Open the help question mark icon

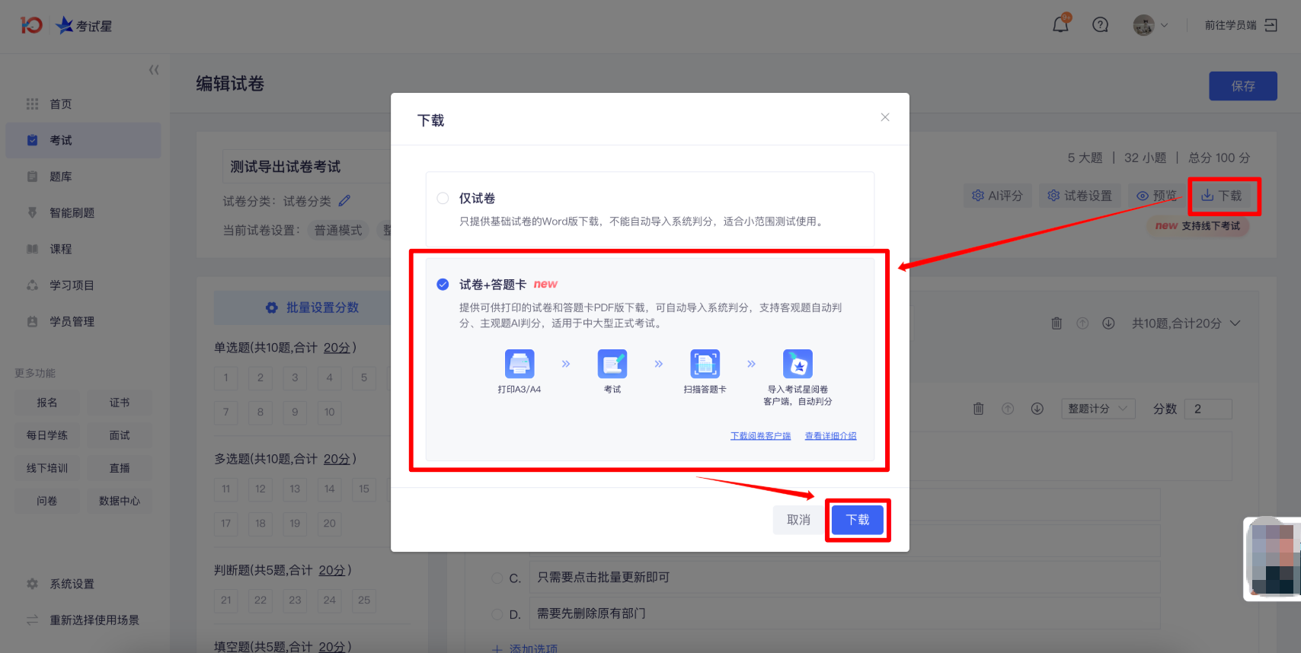tap(1100, 25)
